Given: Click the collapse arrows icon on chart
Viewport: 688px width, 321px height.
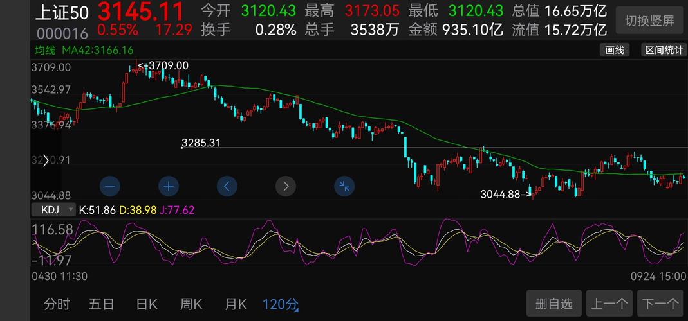Looking at the screenshot, I should click(x=344, y=187).
